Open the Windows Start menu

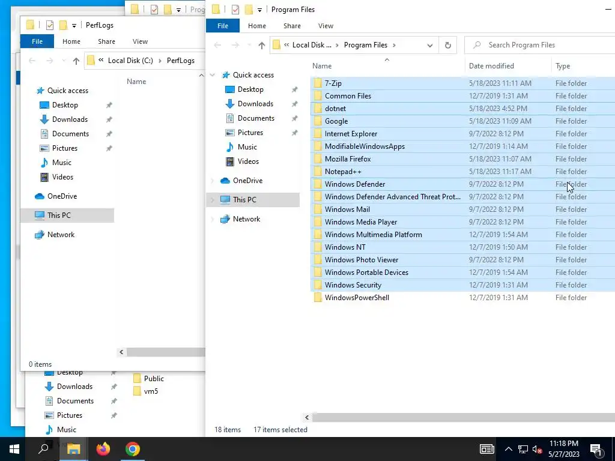click(x=14, y=449)
